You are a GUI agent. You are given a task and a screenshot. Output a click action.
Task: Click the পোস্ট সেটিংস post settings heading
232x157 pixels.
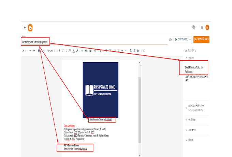[190, 51]
